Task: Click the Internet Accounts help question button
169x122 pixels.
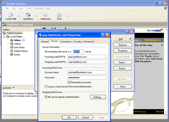Action: click(x=127, y=32)
